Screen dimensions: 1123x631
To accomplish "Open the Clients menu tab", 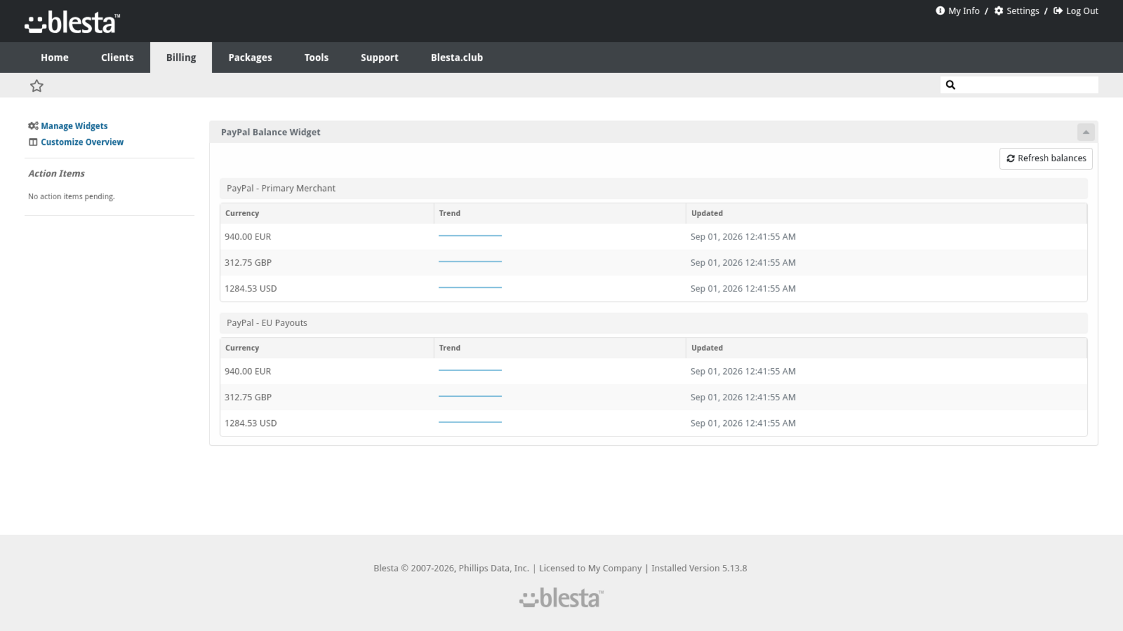I will (x=118, y=57).
